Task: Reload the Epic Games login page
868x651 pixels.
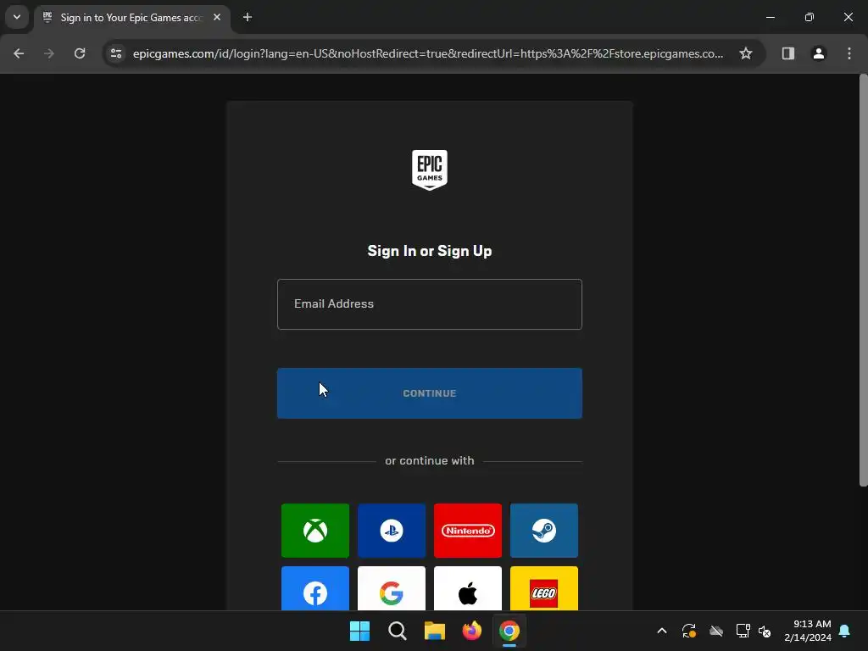Action: click(x=80, y=53)
